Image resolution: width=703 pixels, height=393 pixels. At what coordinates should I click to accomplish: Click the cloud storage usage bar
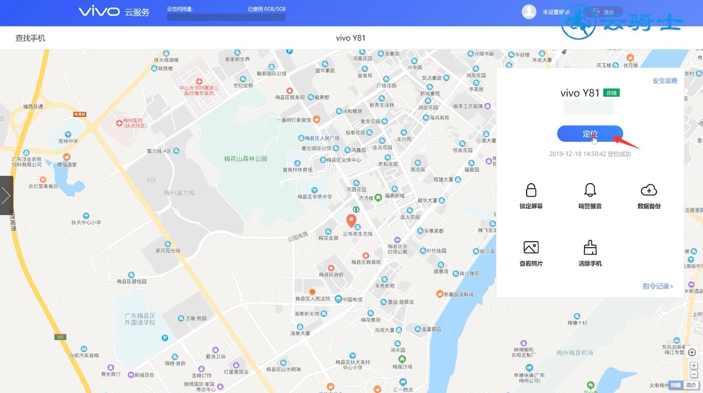click(226, 17)
